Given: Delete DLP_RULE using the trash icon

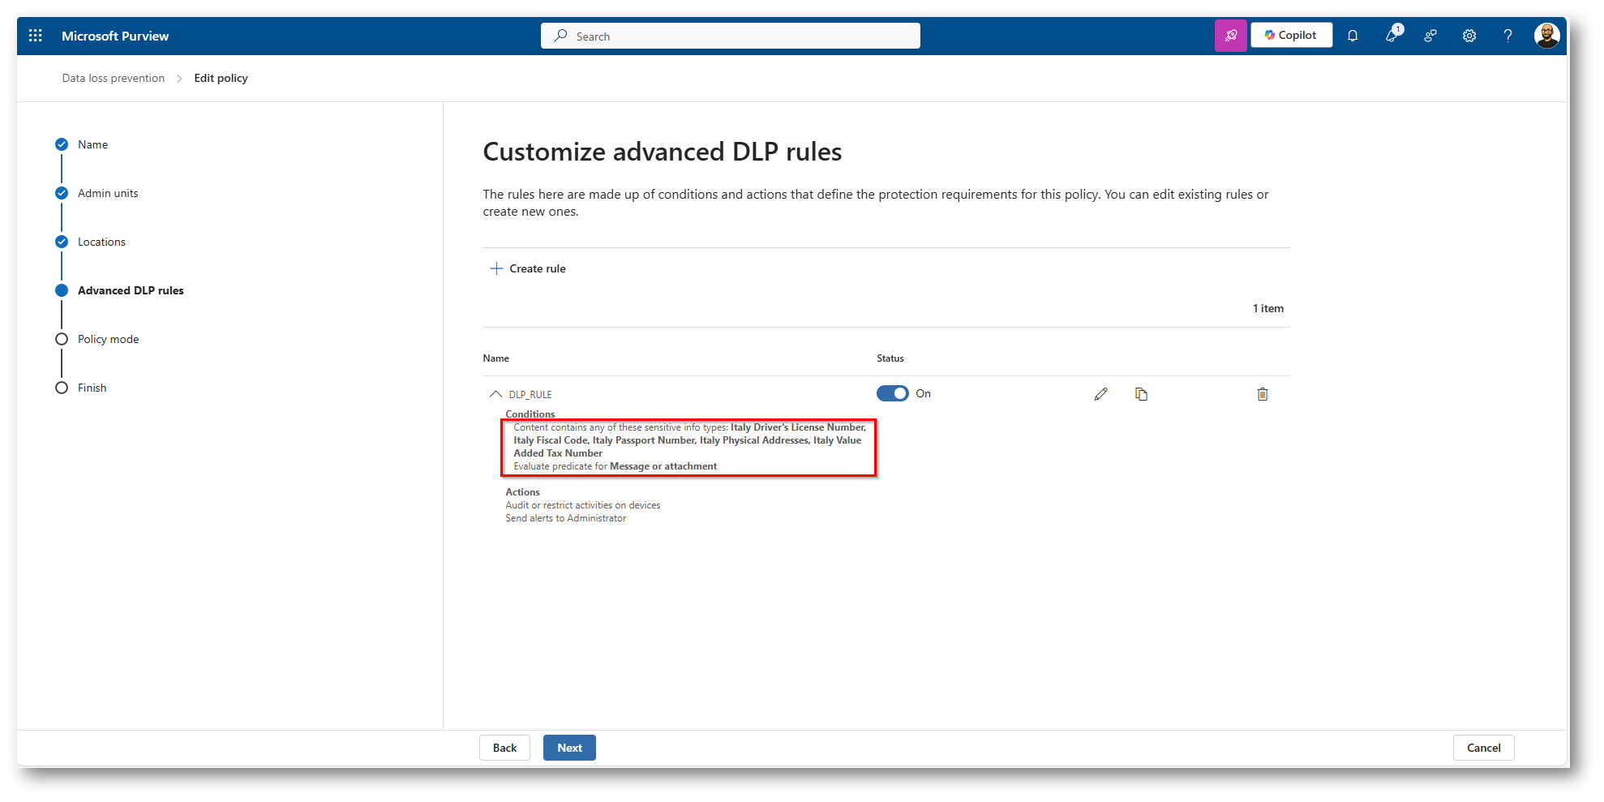Looking at the screenshot, I should point(1262,394).
